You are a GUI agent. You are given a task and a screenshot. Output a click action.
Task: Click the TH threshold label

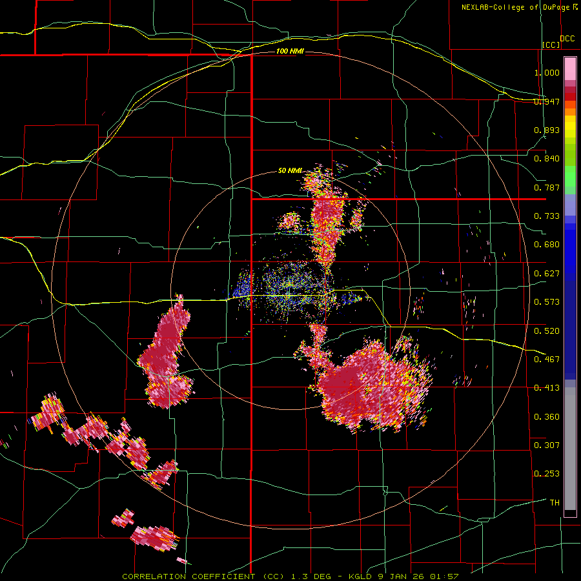click(x=555, y=503)
